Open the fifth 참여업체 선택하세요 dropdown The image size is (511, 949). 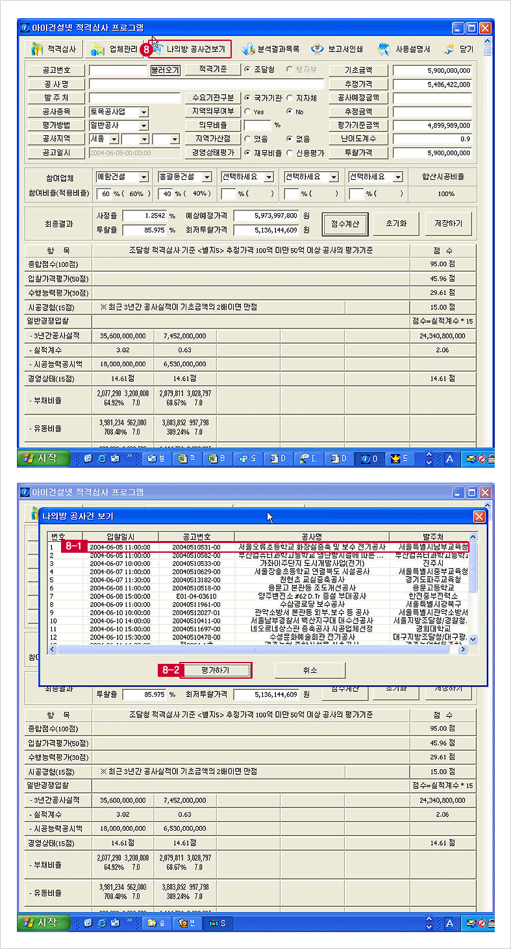pyautogui.click(x=397, y=177)
